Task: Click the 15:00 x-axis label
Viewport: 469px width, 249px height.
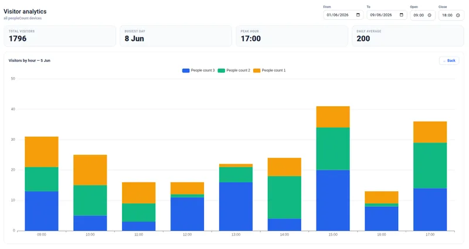Action: click(x=333, y=235)
